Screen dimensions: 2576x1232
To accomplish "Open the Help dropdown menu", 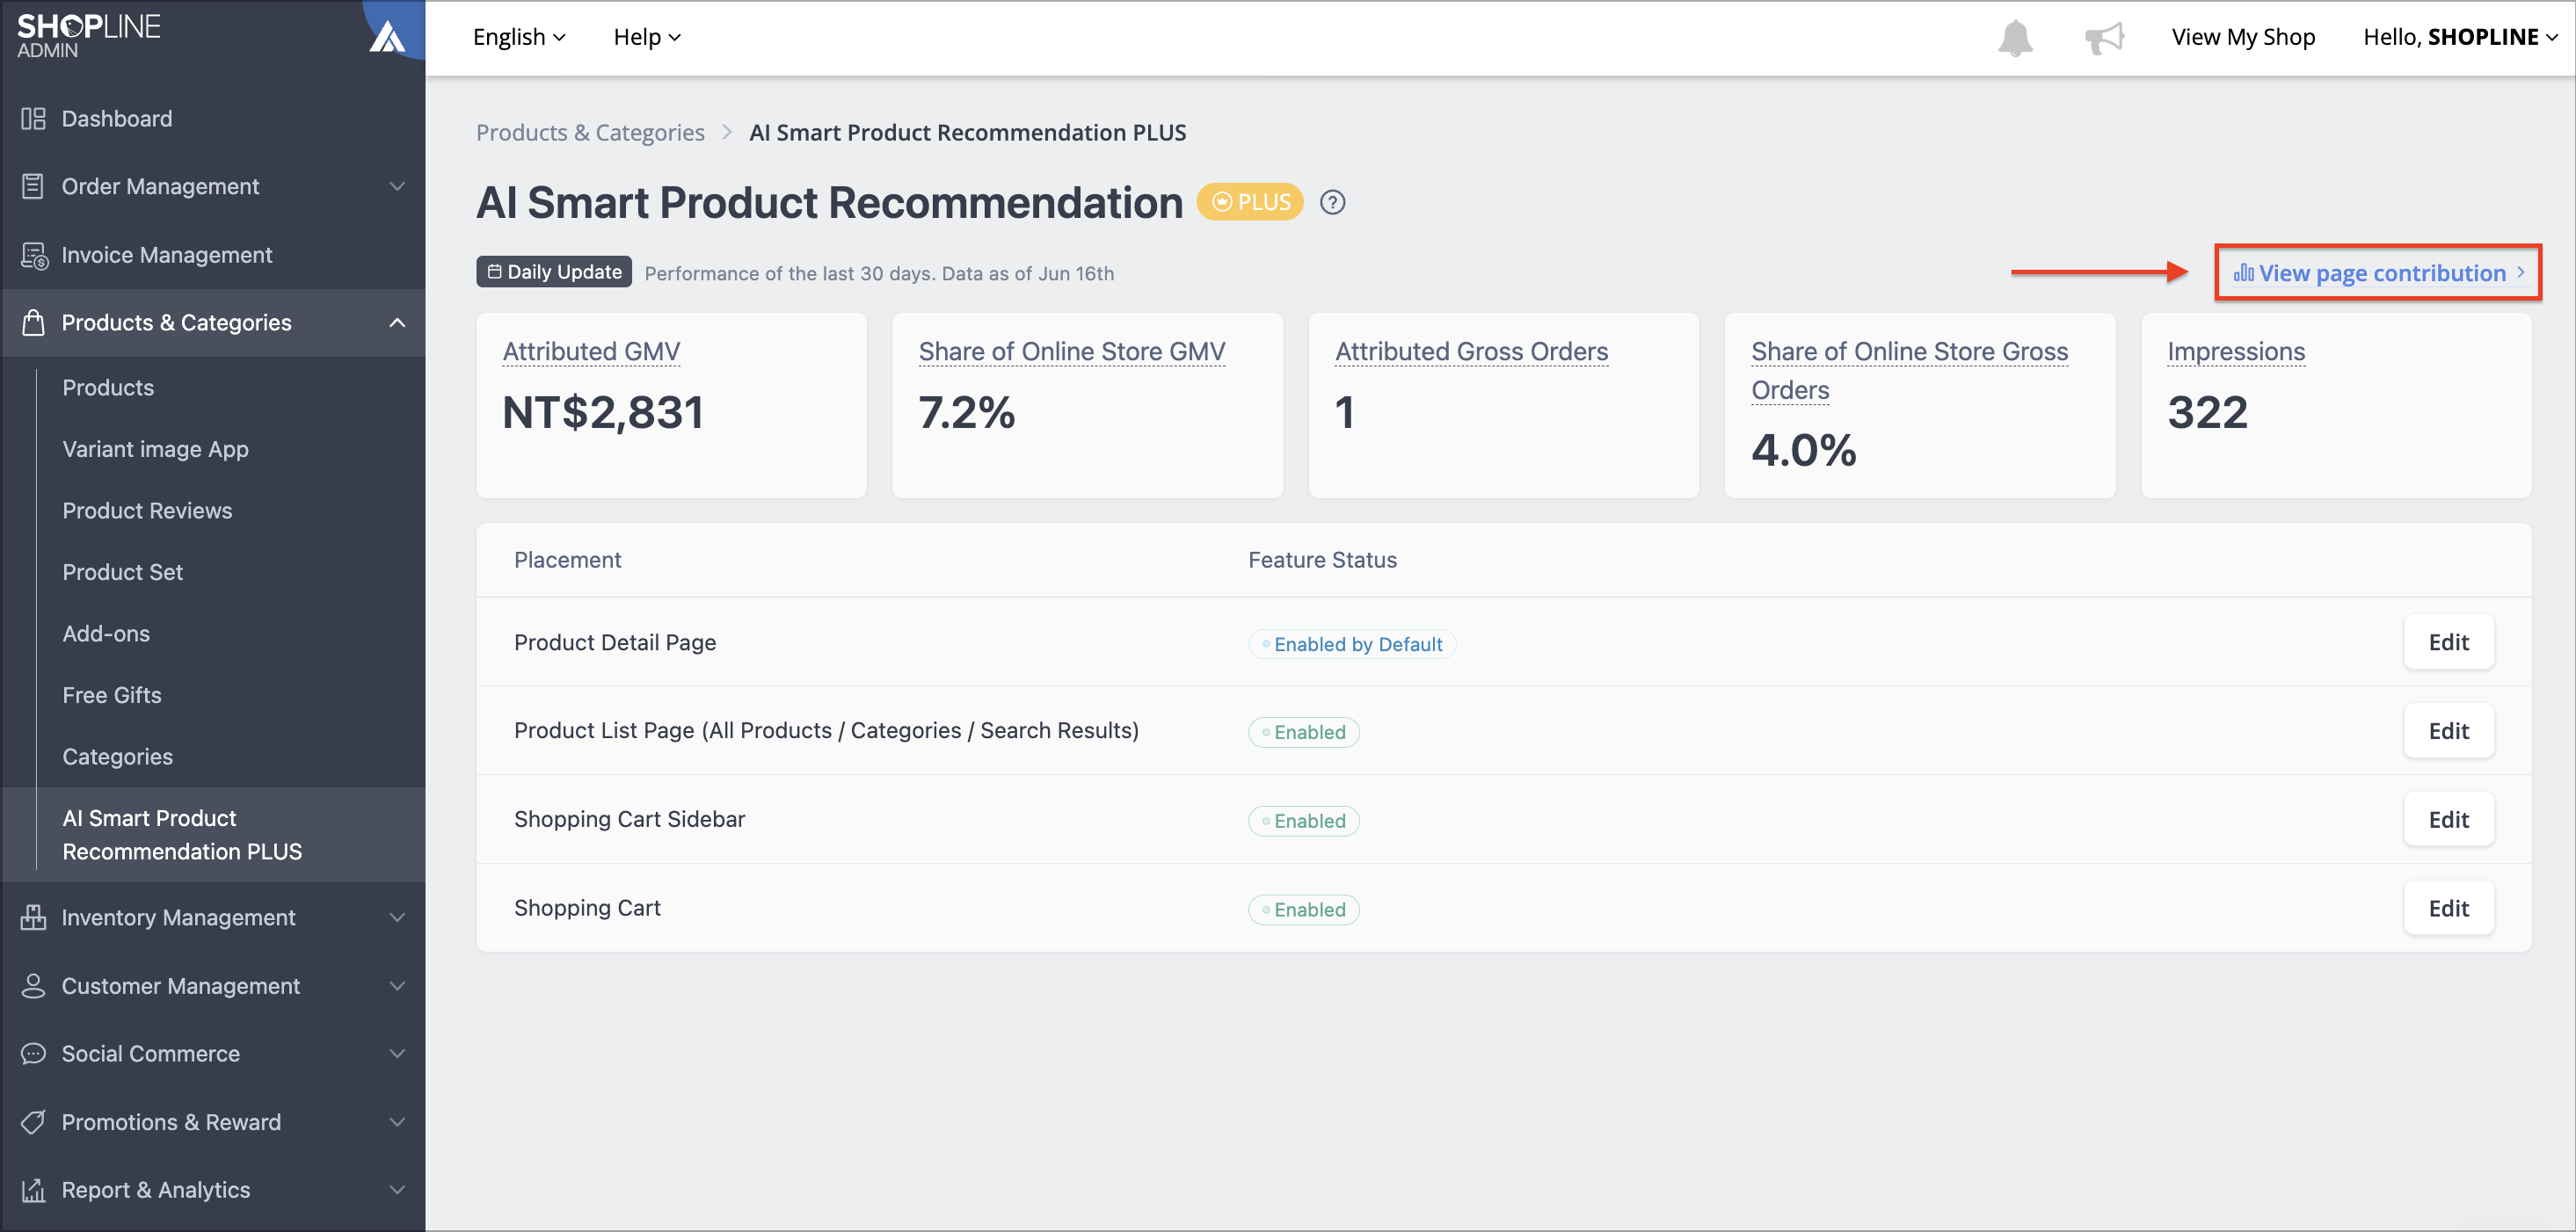I will tap(647, 38).
